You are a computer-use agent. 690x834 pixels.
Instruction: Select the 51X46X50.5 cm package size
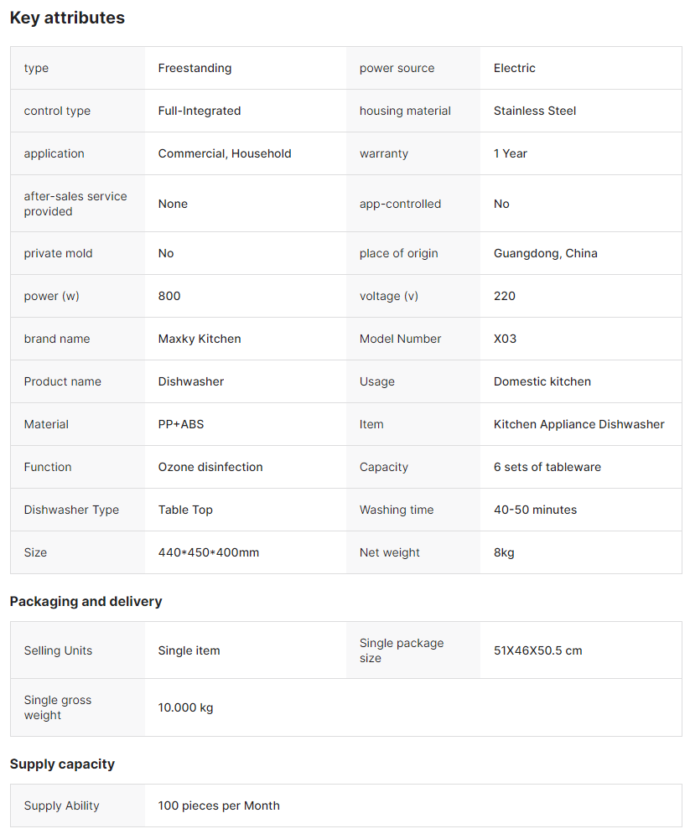(537, 650)
